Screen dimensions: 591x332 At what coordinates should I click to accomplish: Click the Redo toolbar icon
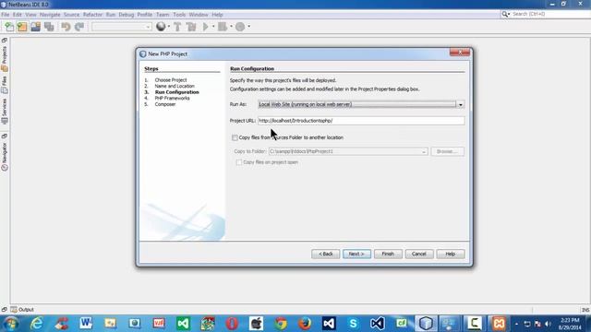point(79,27)
